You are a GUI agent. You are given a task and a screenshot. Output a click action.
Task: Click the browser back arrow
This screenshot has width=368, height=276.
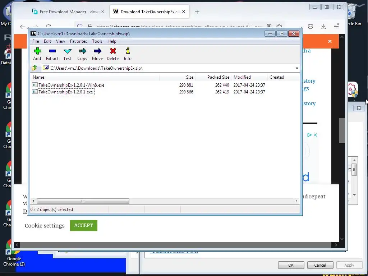point(23,27)
